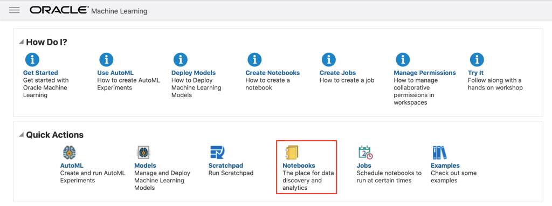Click the info icon above Try It
Screen dimensions: 552x206
[477, 59]
